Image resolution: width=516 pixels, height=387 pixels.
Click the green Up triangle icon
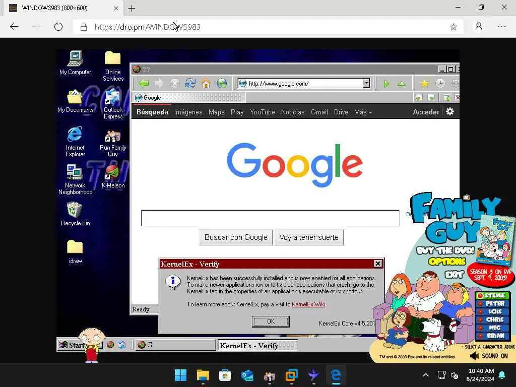402,84
